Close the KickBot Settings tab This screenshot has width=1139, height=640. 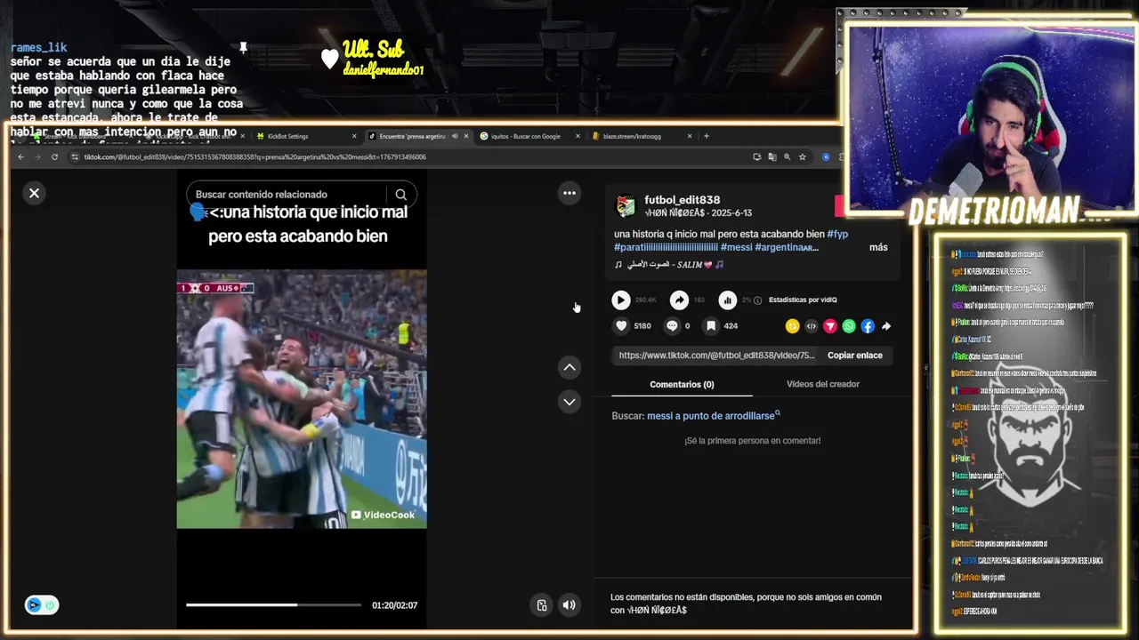(354, 136)
